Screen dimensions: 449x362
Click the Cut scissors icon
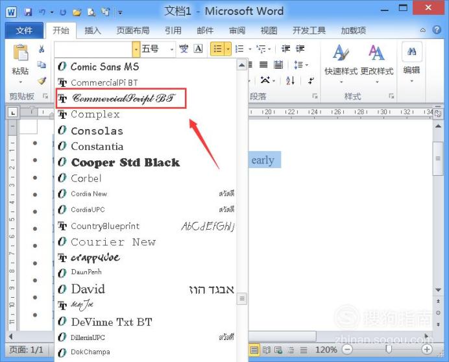(x=42, y=49)
